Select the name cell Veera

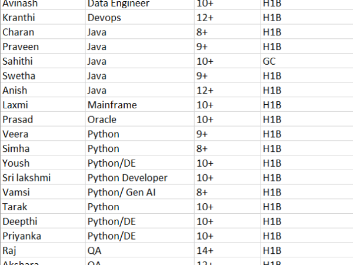click(15, 134)
